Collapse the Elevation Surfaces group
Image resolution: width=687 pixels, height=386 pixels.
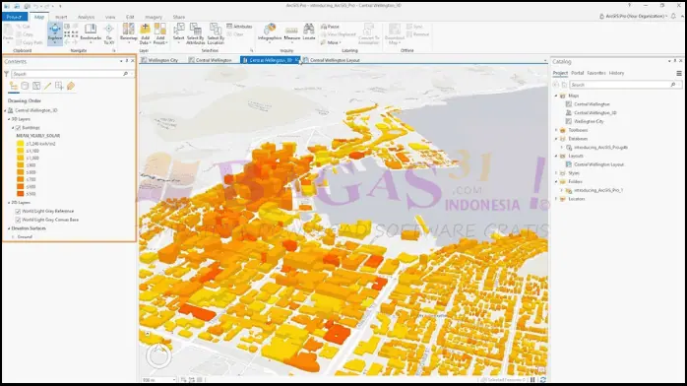click(x=9, y=228)
